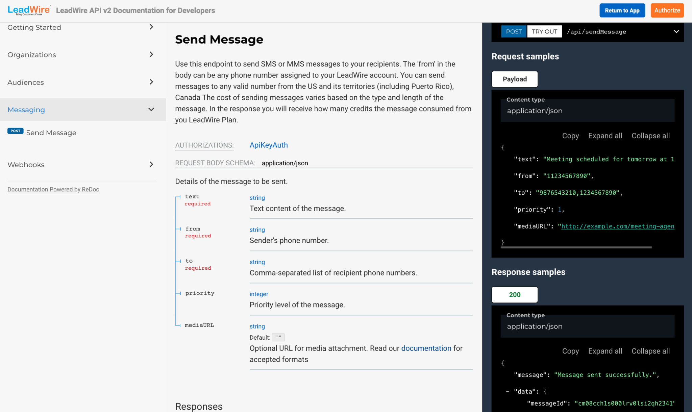Click the "to" field name
This screenshot has width=692, height=412.
[189, 261]
